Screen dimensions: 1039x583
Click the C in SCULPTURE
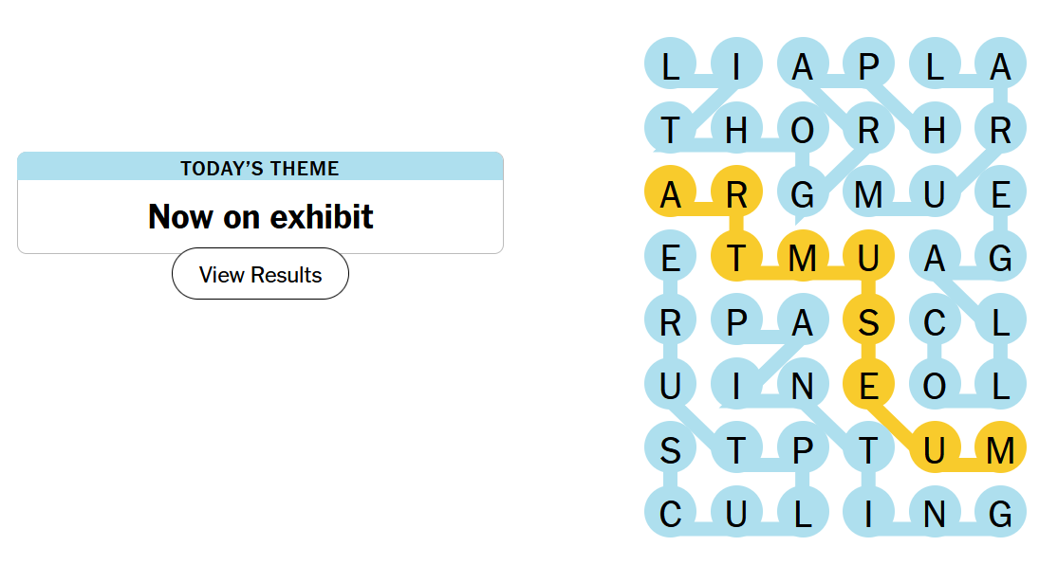[x=670, y=514]
